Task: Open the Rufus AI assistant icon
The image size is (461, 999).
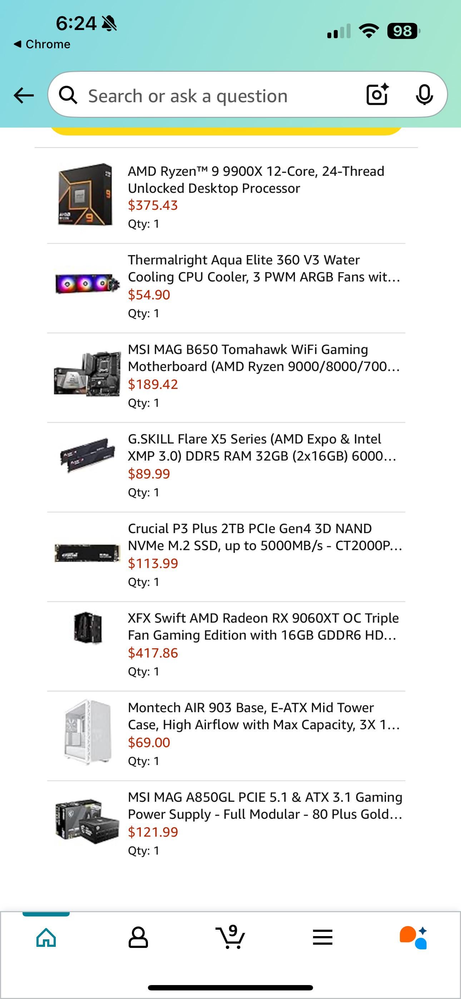Action: 414,937
